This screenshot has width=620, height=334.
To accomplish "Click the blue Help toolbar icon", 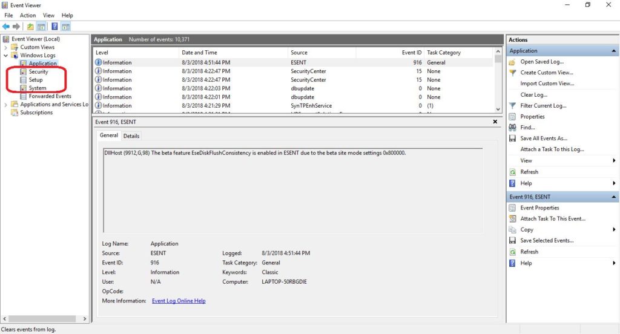I will 54,27.
